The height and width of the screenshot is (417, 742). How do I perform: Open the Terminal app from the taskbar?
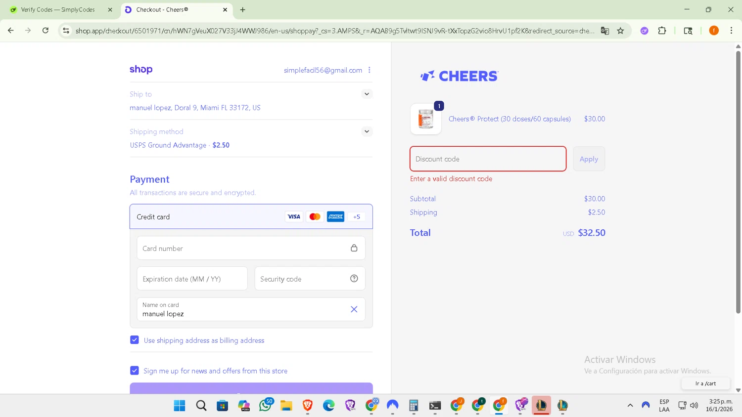[435, 406]
